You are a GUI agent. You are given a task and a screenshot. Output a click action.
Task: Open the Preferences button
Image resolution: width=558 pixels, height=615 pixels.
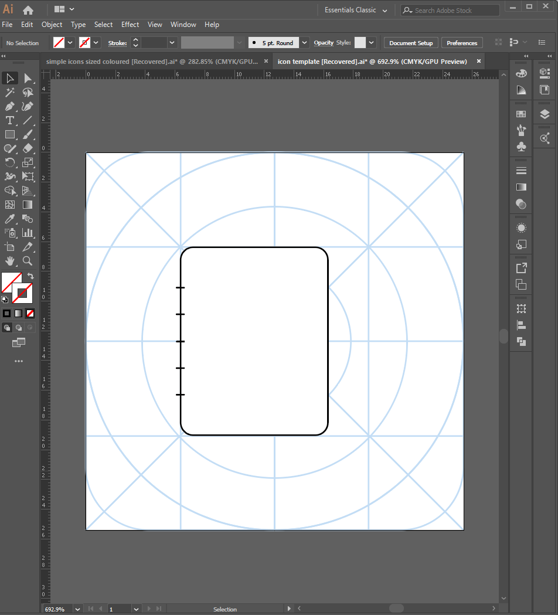(x=462, y=43)
